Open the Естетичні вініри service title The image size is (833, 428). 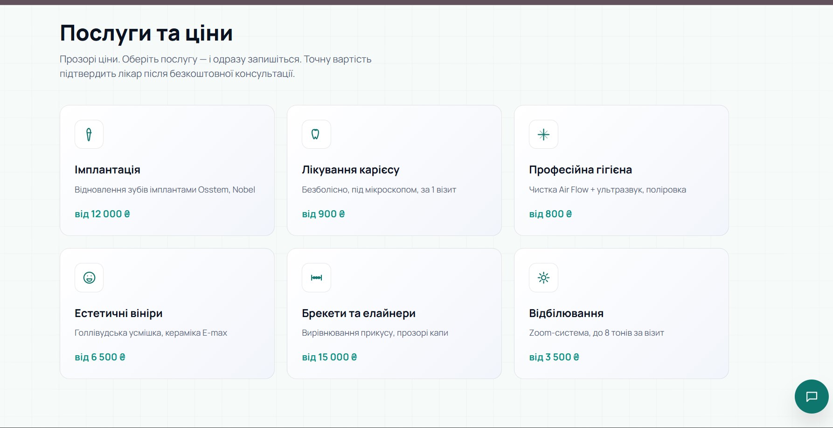pos(118,313)
